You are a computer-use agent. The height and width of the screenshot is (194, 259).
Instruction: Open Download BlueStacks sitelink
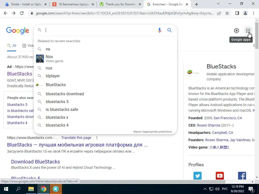(x=35, y=162)
